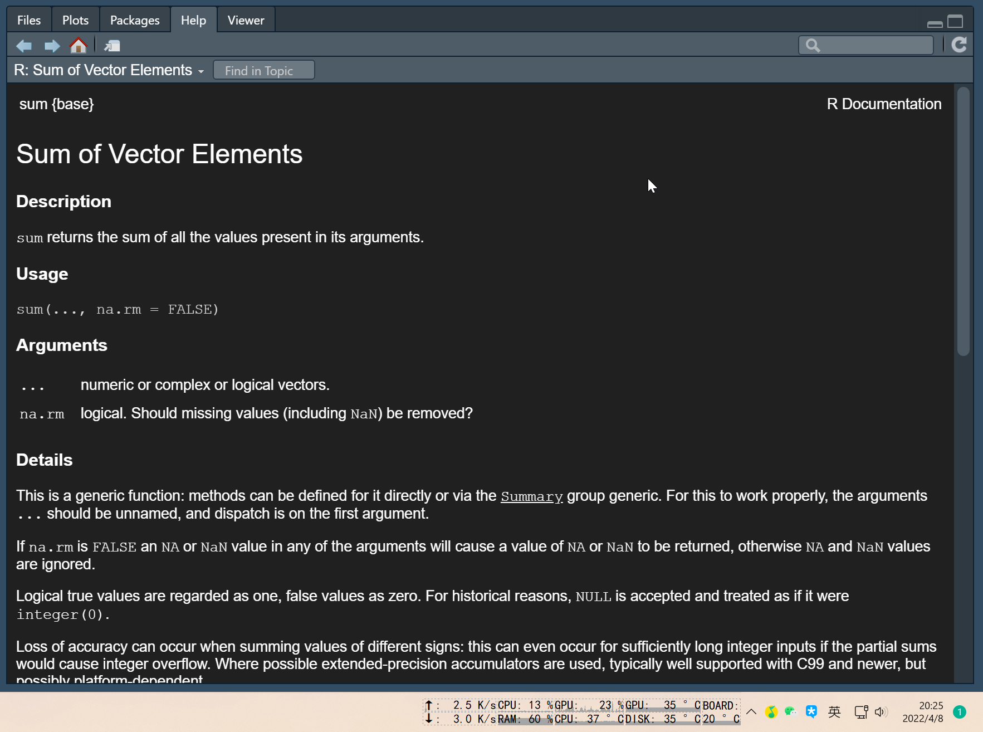Click the 'integer(0).' code text
Viewport: 983px width, 732px height.
point(63,614)
